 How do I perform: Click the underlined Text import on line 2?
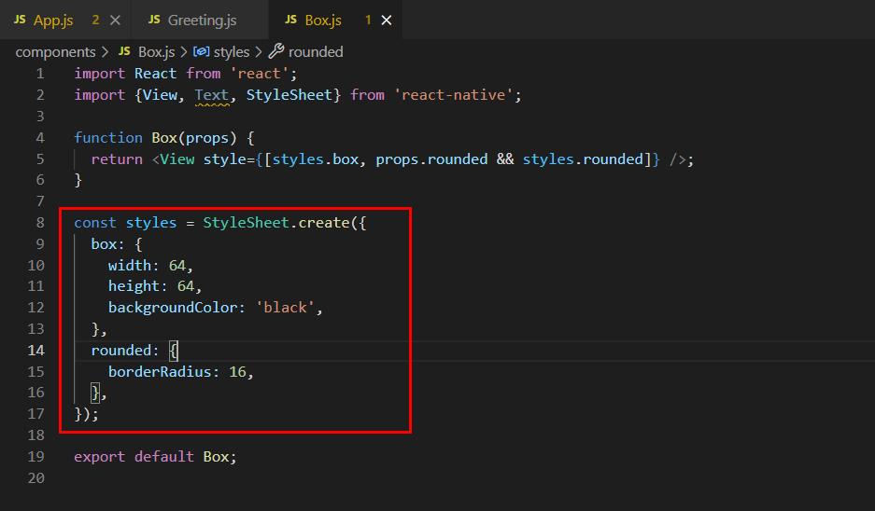click(x=211, y=95)
